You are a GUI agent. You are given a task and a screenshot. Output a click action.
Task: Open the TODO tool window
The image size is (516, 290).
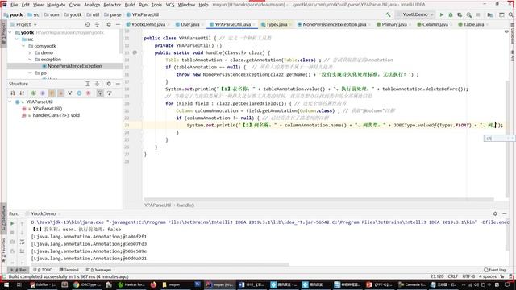(x=43, y=270)
